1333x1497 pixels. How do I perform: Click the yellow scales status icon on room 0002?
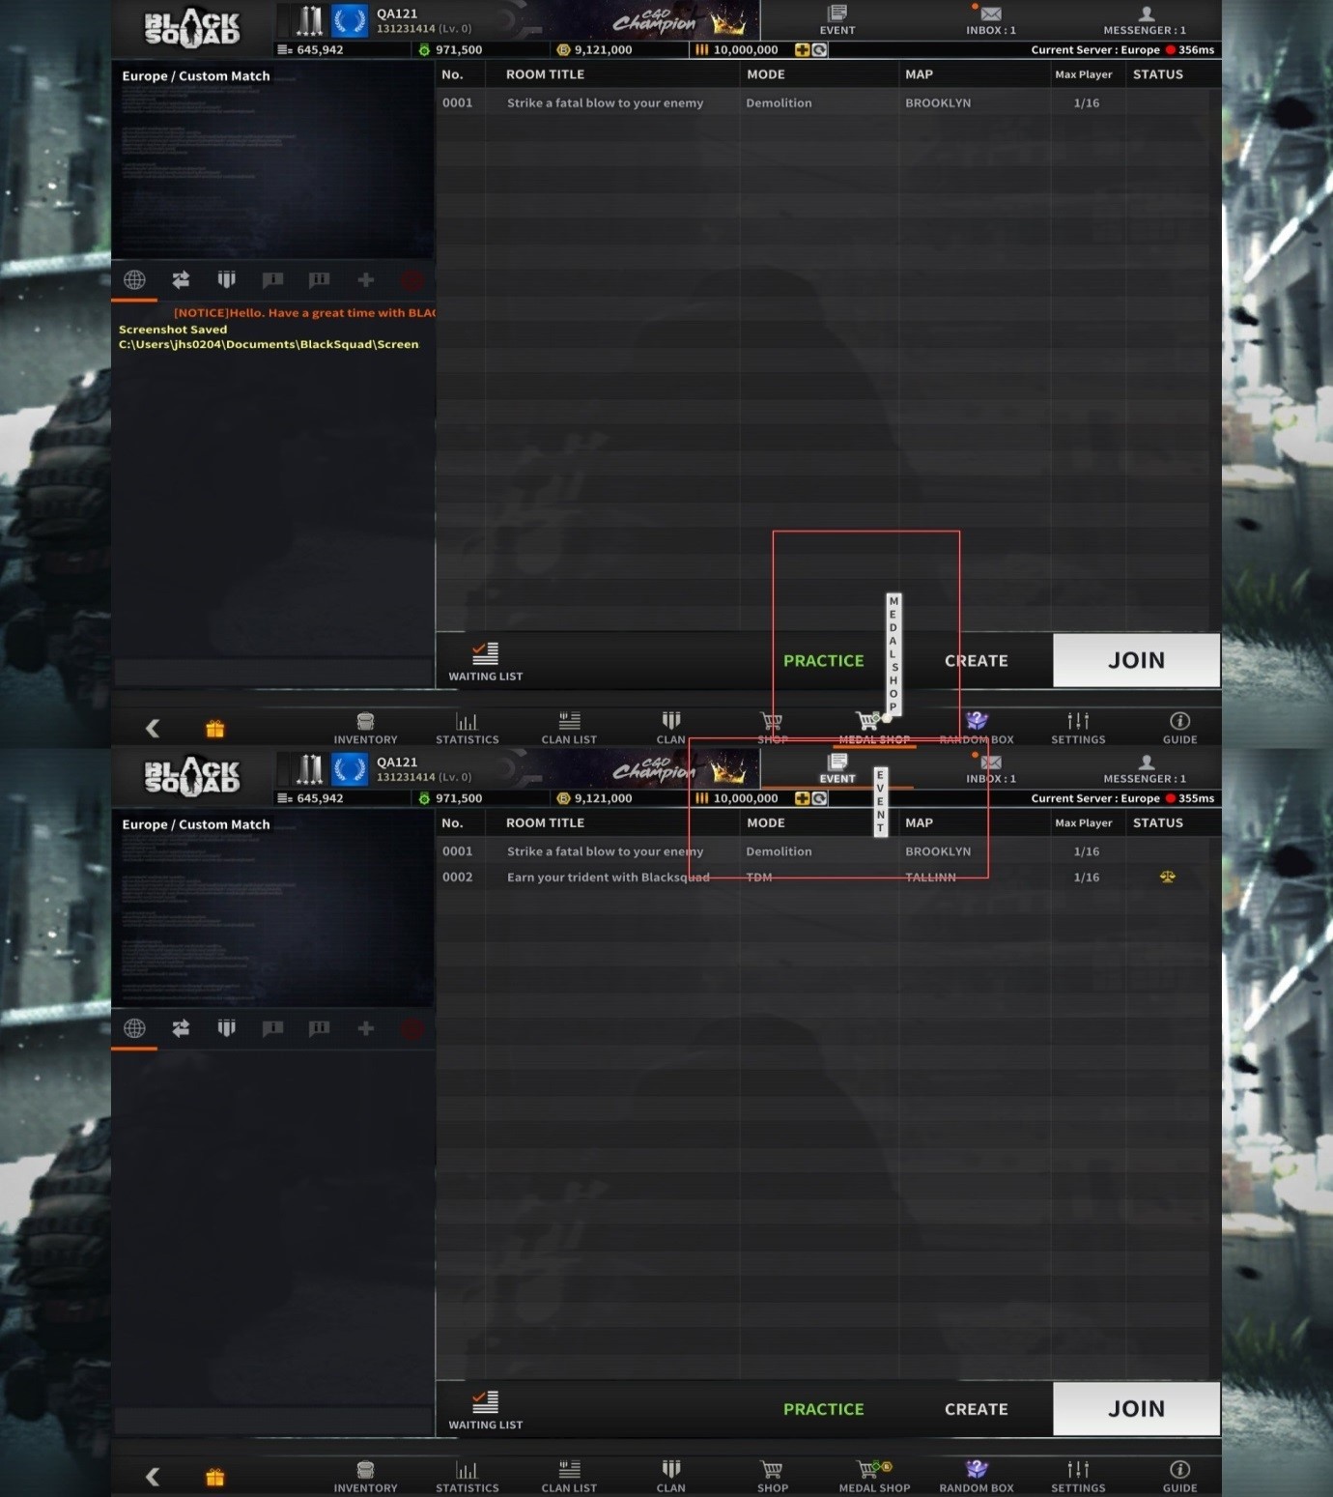[1168, 877]
